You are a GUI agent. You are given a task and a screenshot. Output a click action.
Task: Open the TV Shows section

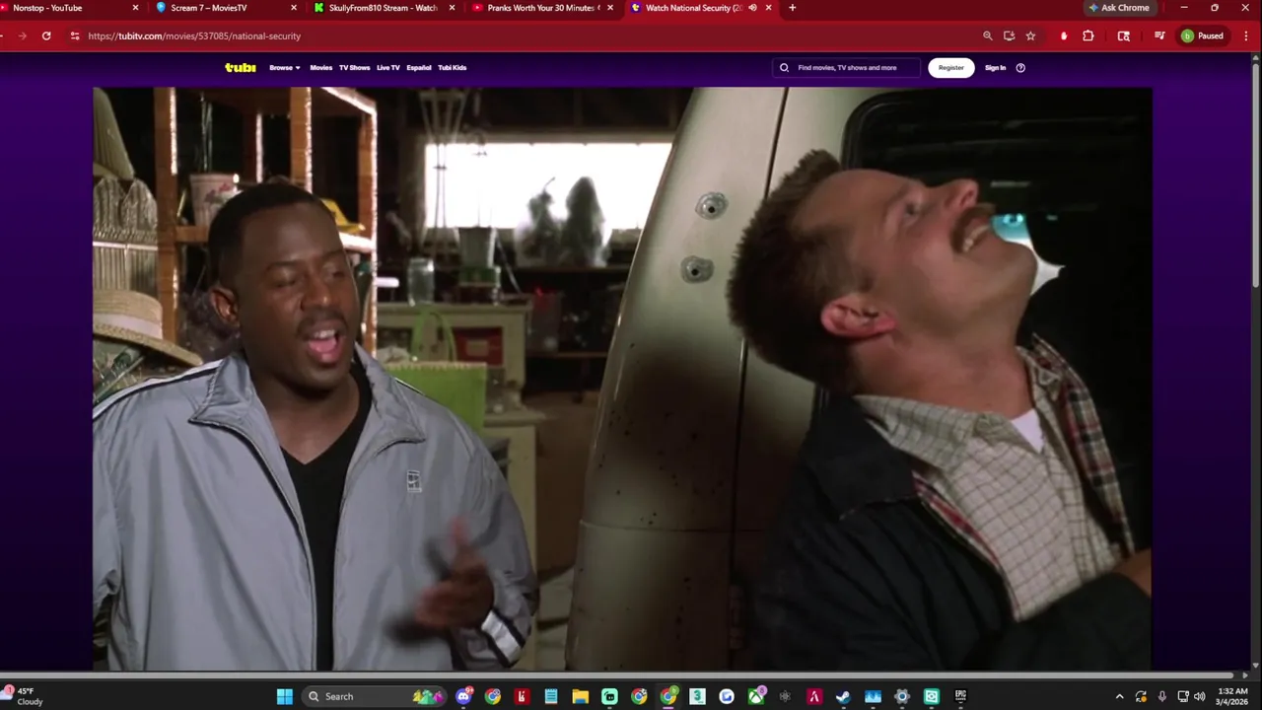pos(354,68)
